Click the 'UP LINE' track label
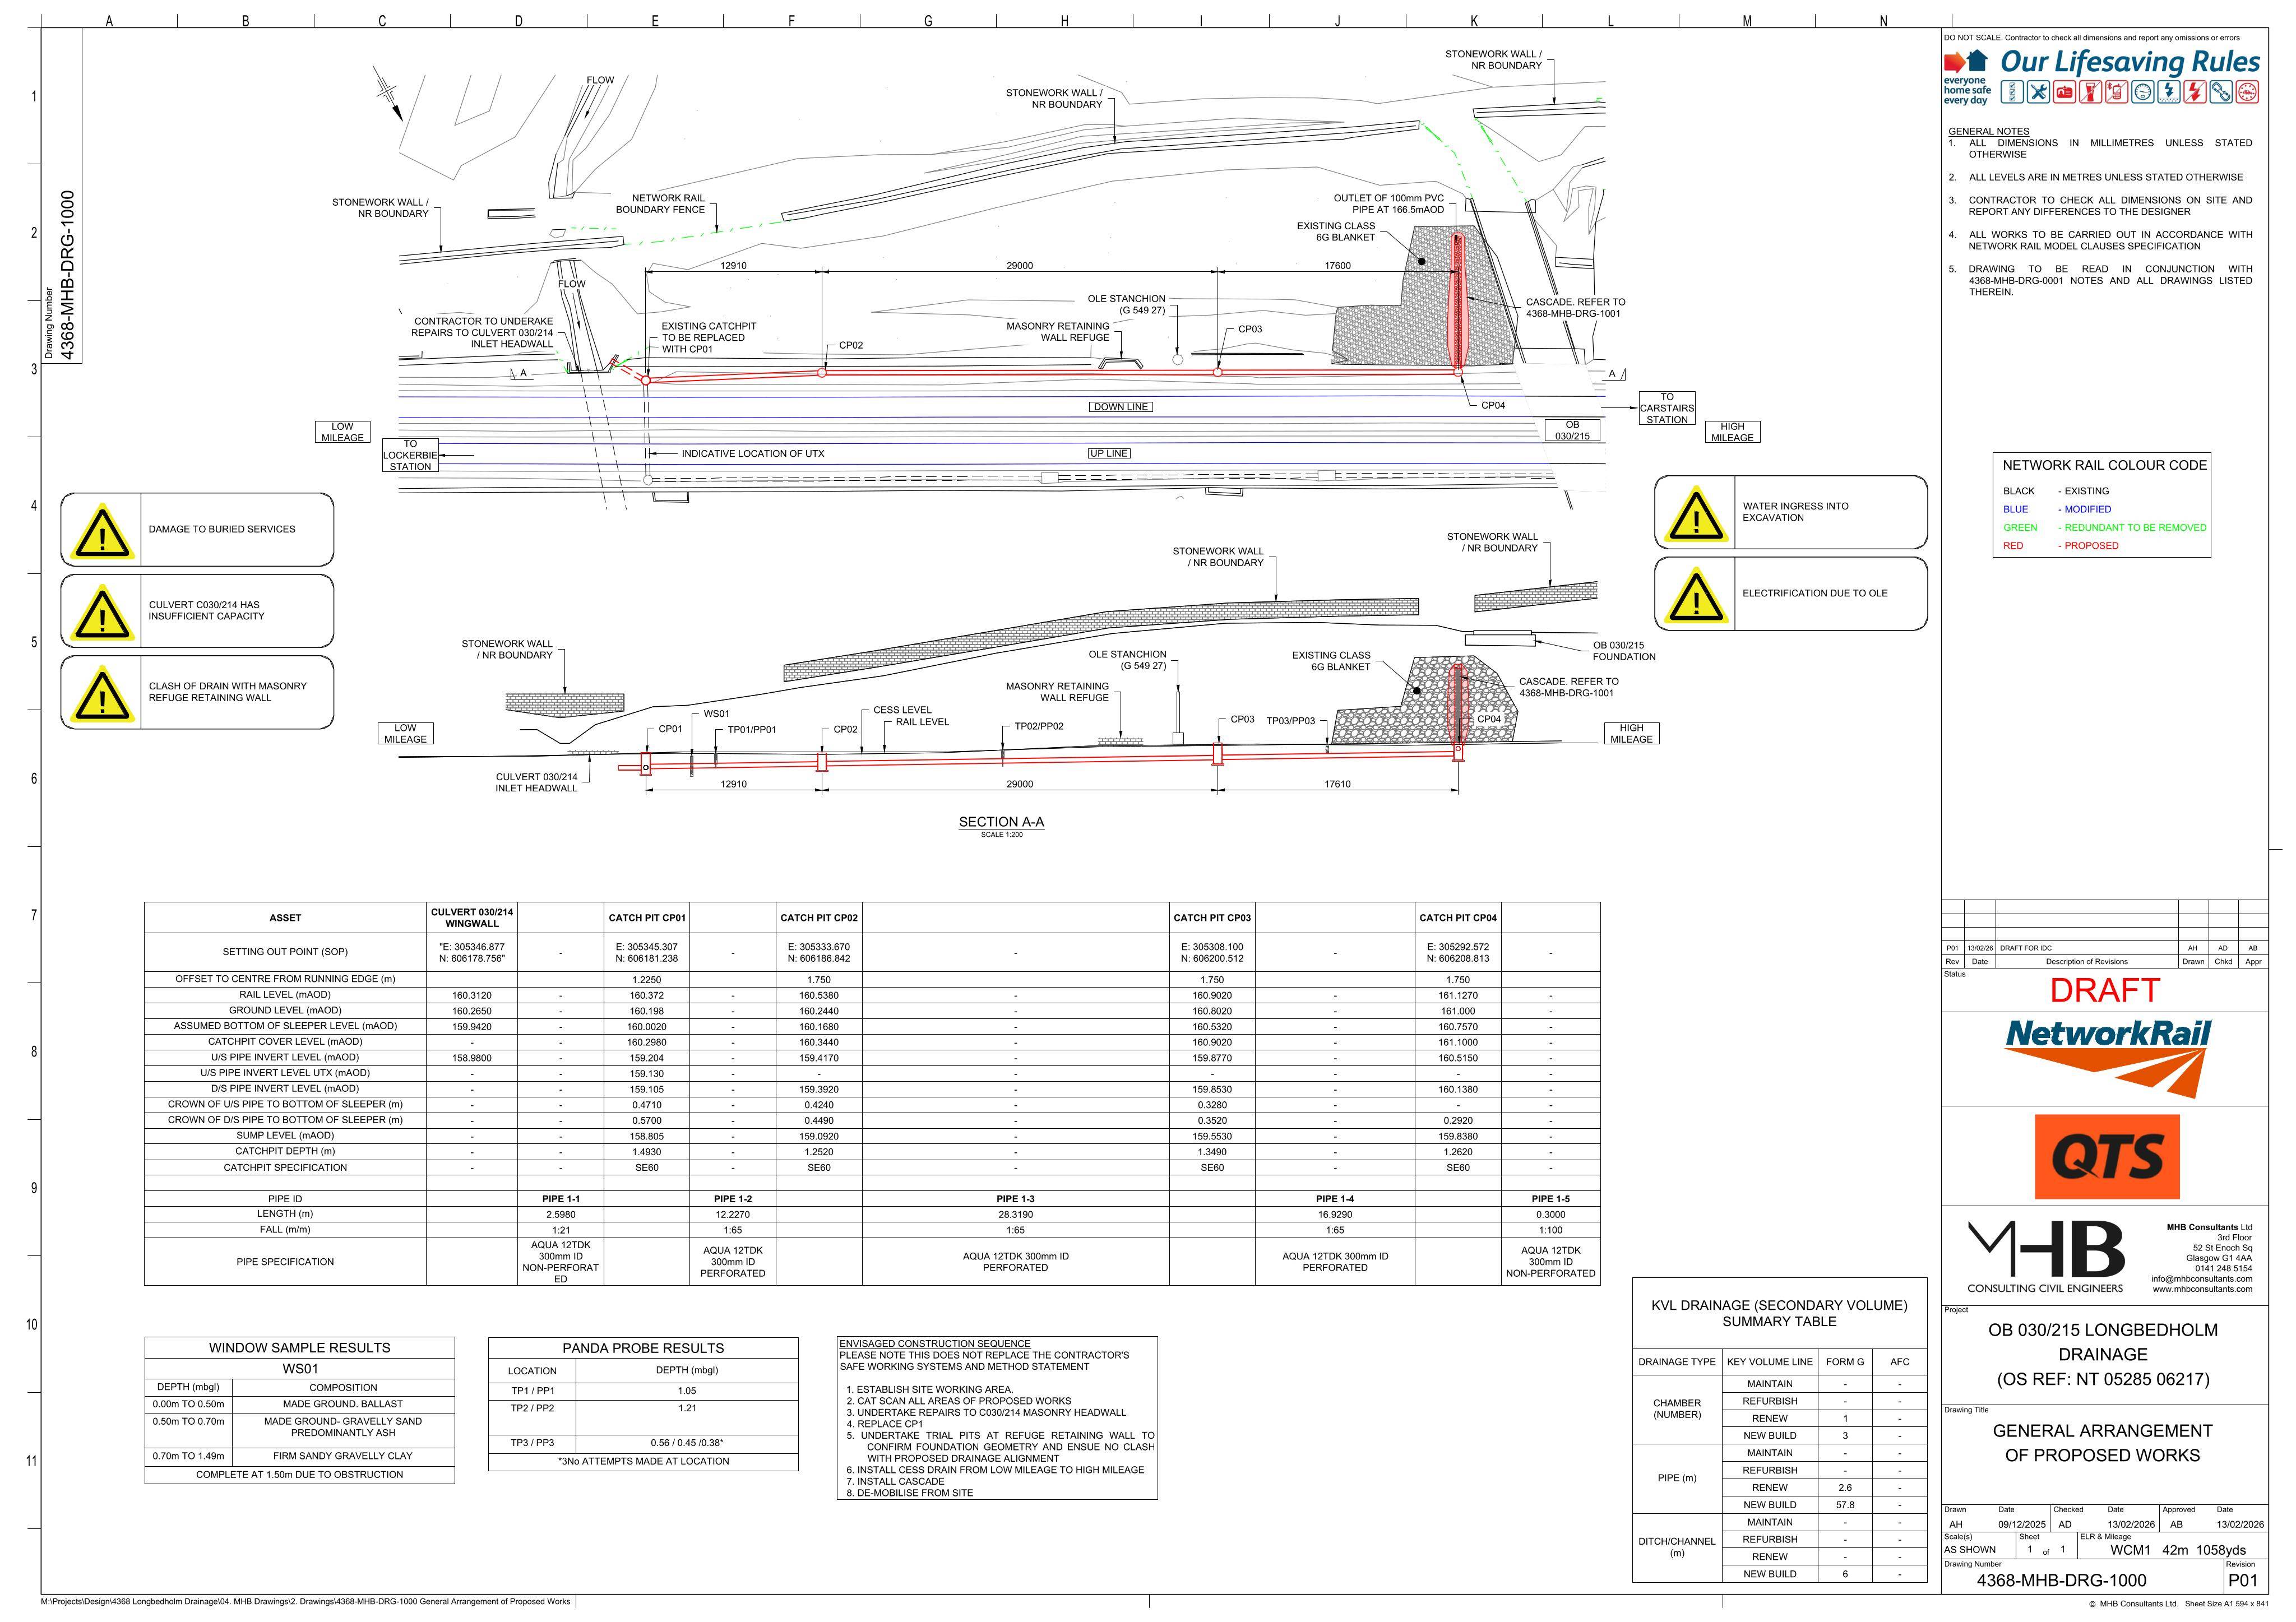The height and width of the screenshot is (1622, 2296). point(1109,453)
